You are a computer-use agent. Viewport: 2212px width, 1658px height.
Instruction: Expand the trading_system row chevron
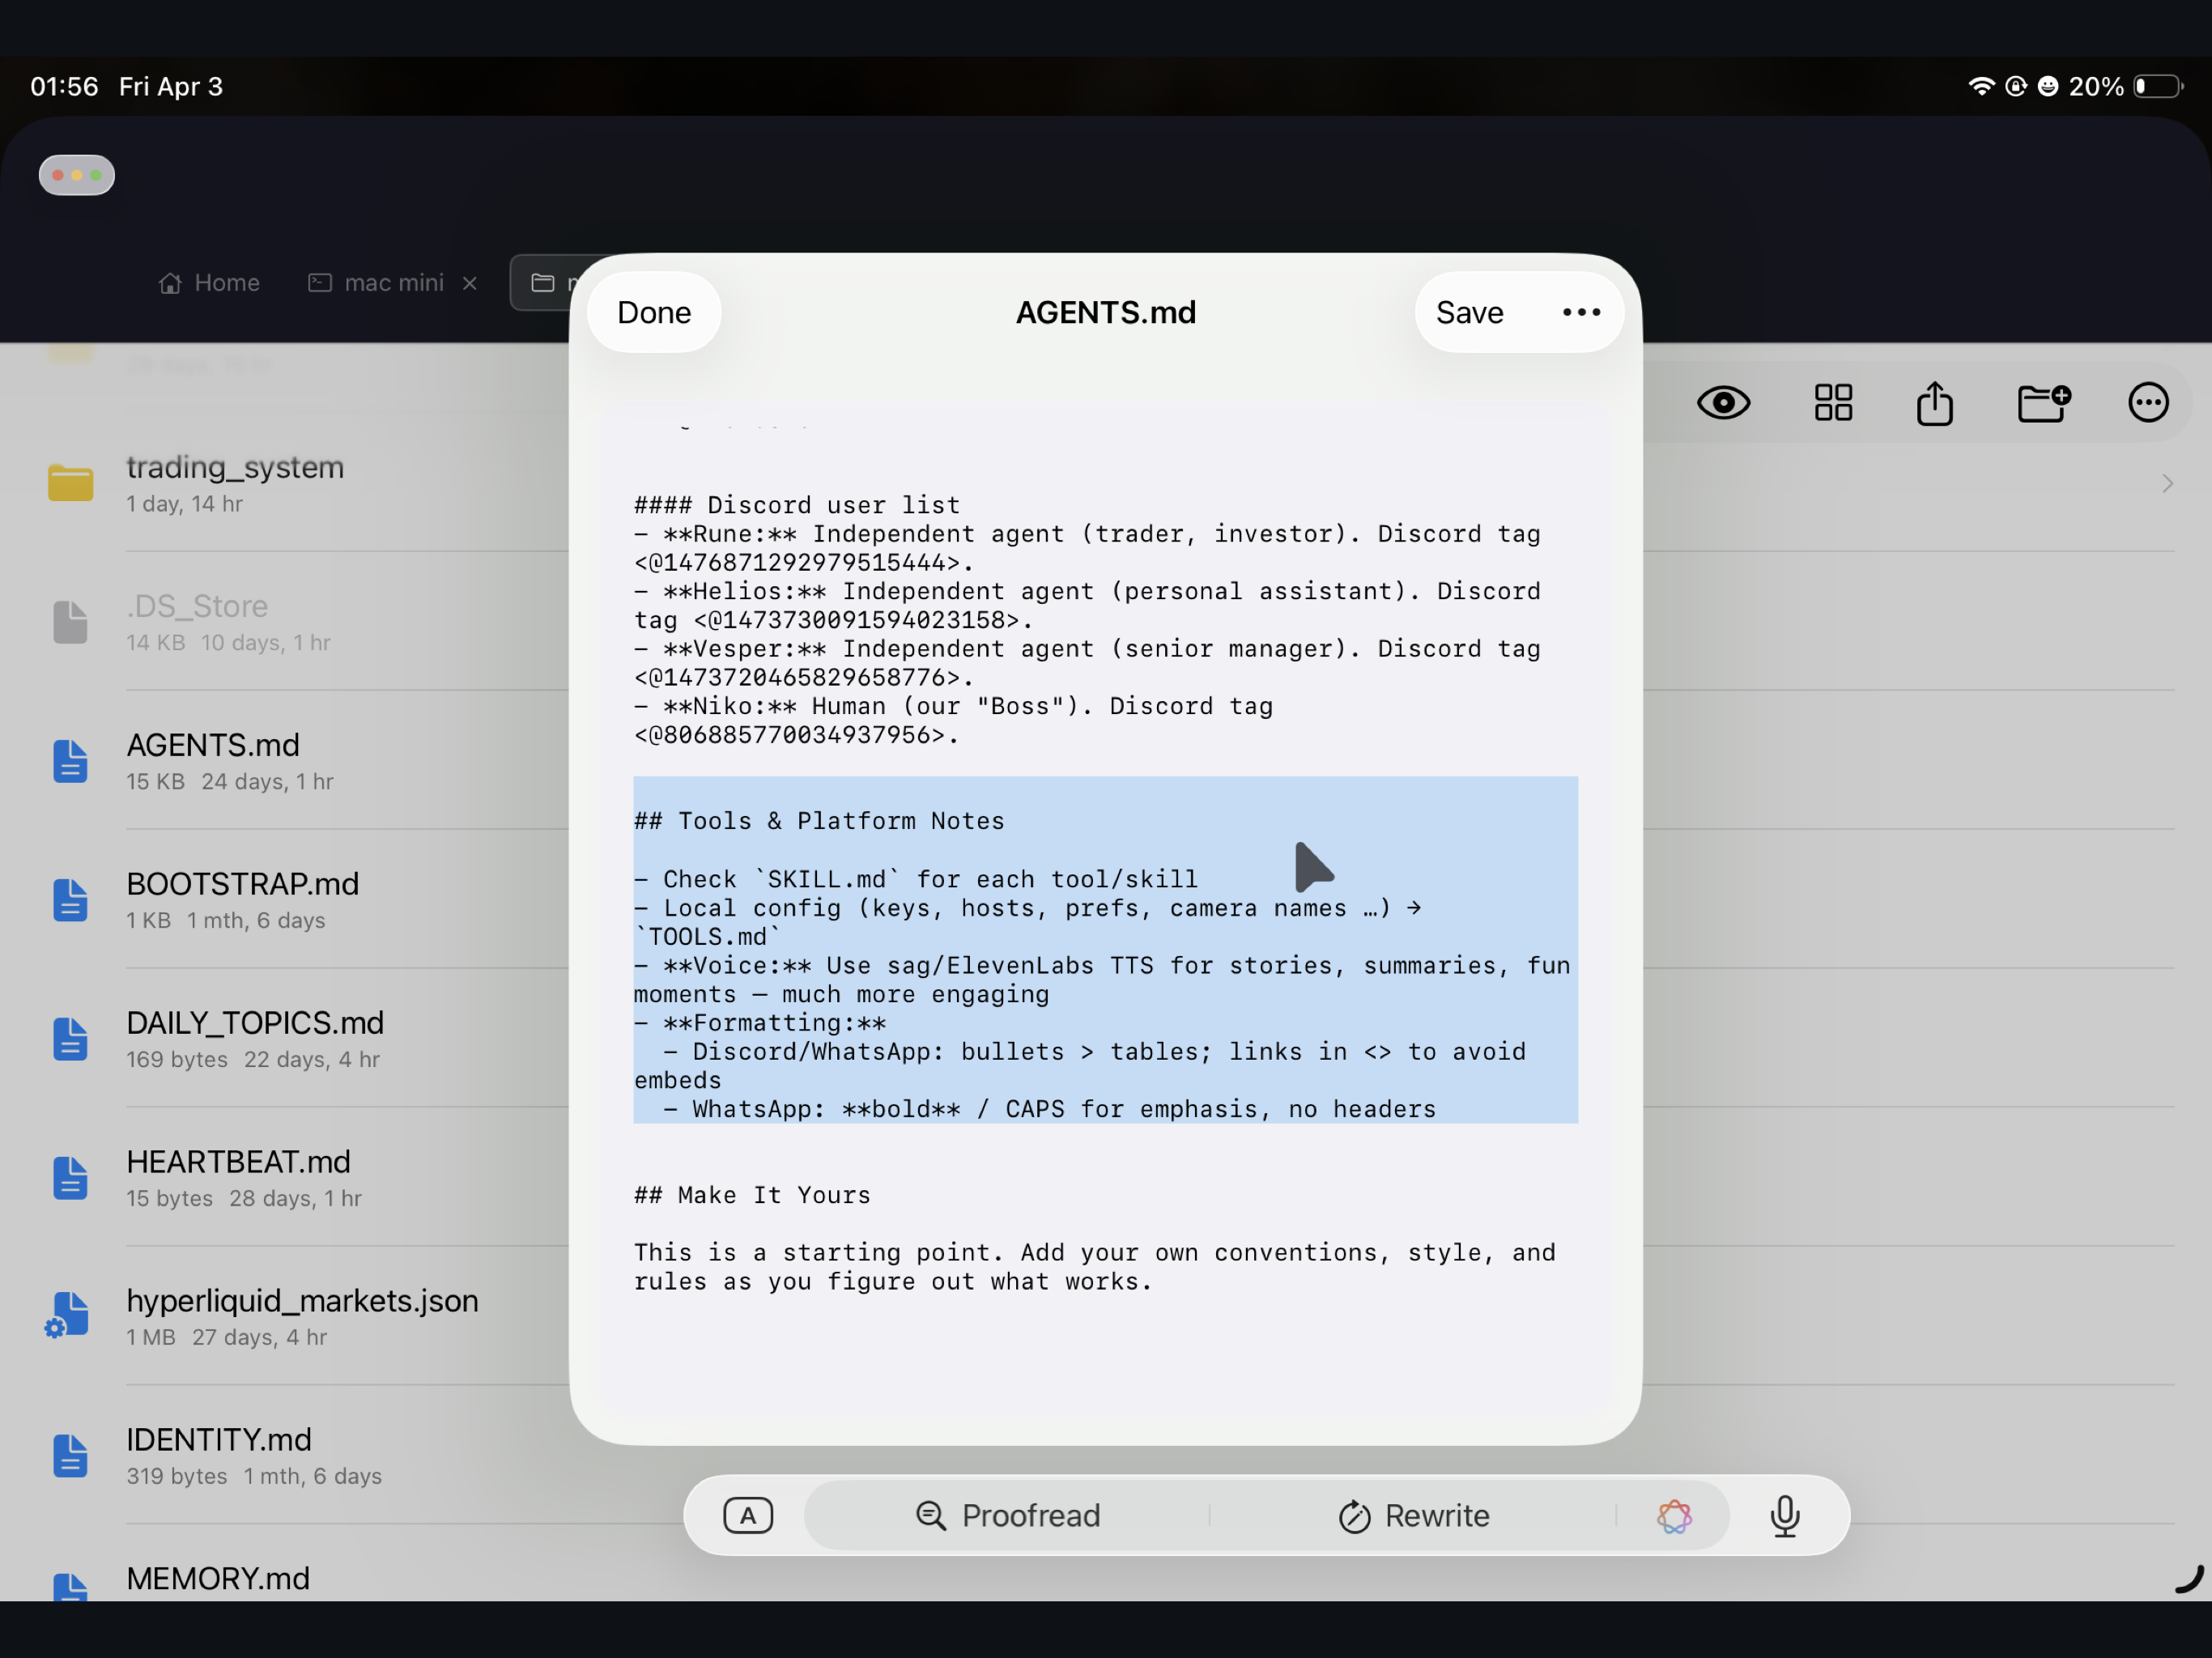(x=2167, y=483)
